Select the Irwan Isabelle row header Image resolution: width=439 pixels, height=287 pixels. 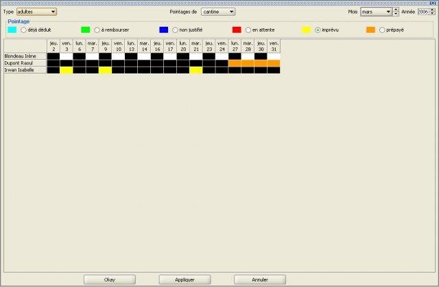click(25, 70)
